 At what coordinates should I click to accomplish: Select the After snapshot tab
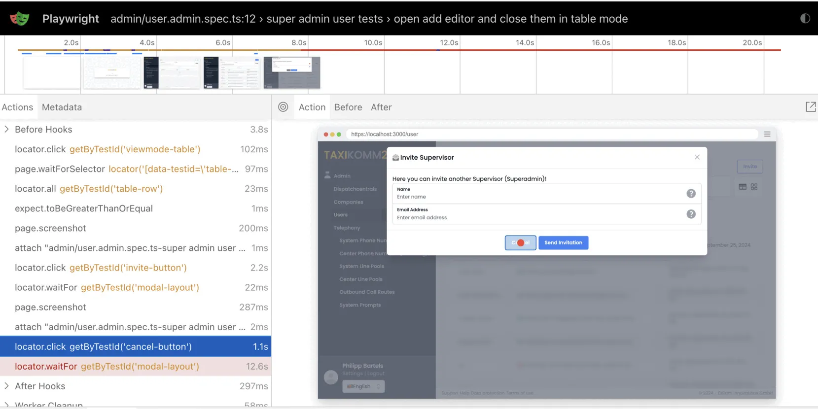[x=381, y=107]
